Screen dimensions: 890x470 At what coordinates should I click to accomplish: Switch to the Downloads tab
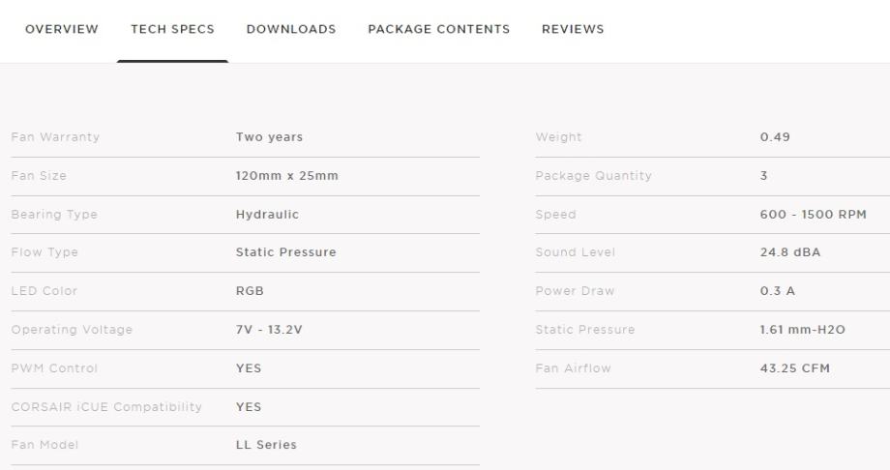pyautogui.click(x=291, y=29)
